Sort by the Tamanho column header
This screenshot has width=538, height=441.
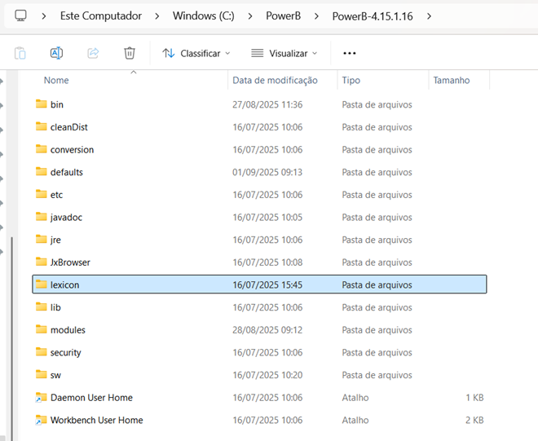[x=452, y=81]
